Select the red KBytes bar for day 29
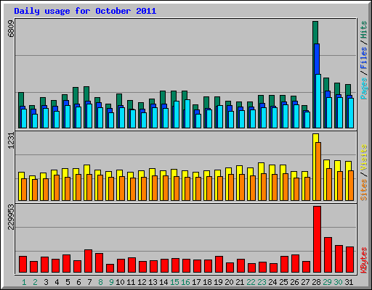 click(x=328, y=255)
